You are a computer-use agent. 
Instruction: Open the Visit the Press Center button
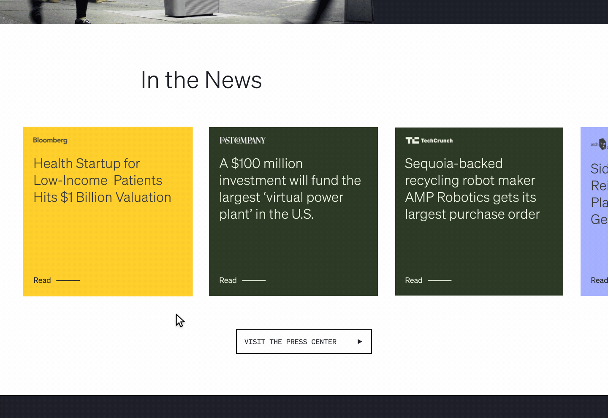[x=304, y=342]
